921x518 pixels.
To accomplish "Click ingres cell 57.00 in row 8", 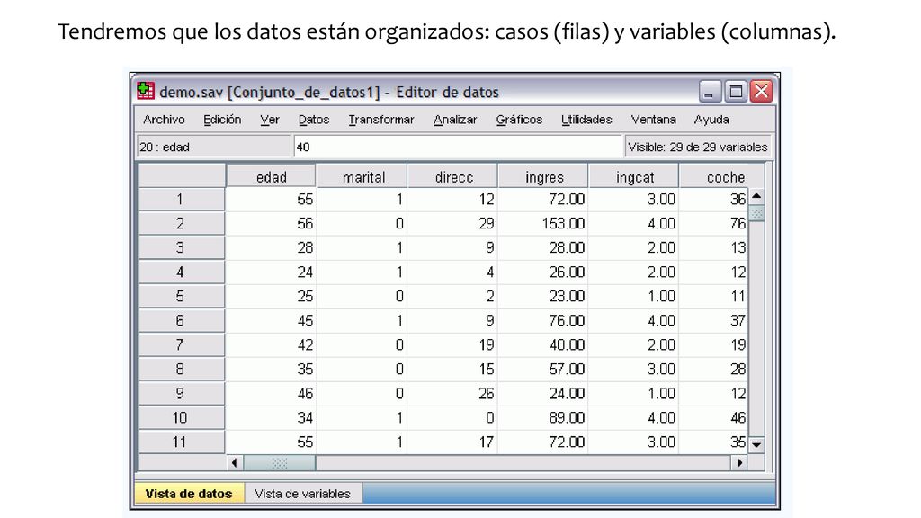I will click(x=542, y=369).
